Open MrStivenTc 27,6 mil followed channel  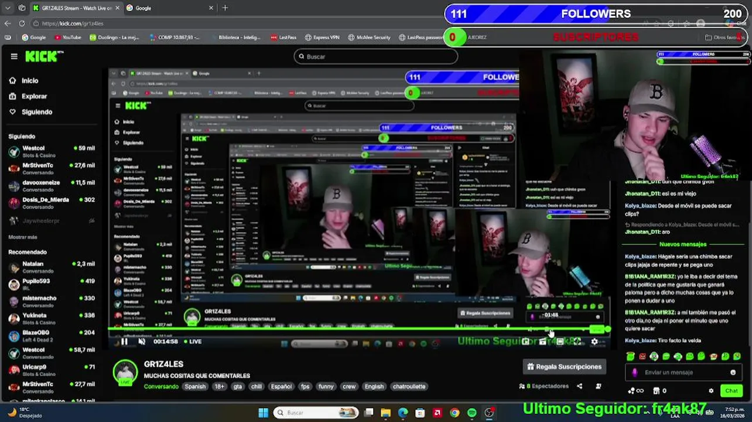click(x=52, y=169)
